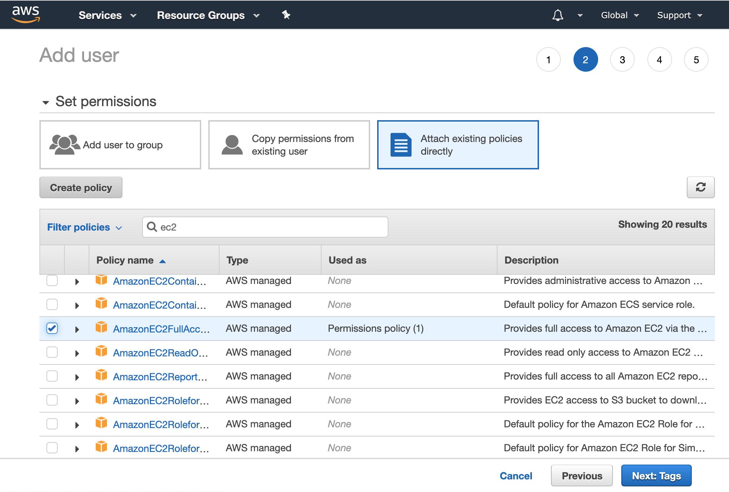Uncheck the AmazonEC2FullAcc… policy checkbox
The height and width of the screenshot is (492, 729).
[52, 328]
